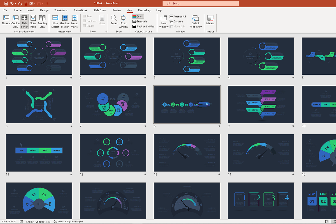Open the Recording tab
Image resolution: width=336 pixels, height=224 pixels.
pos(144,10)
